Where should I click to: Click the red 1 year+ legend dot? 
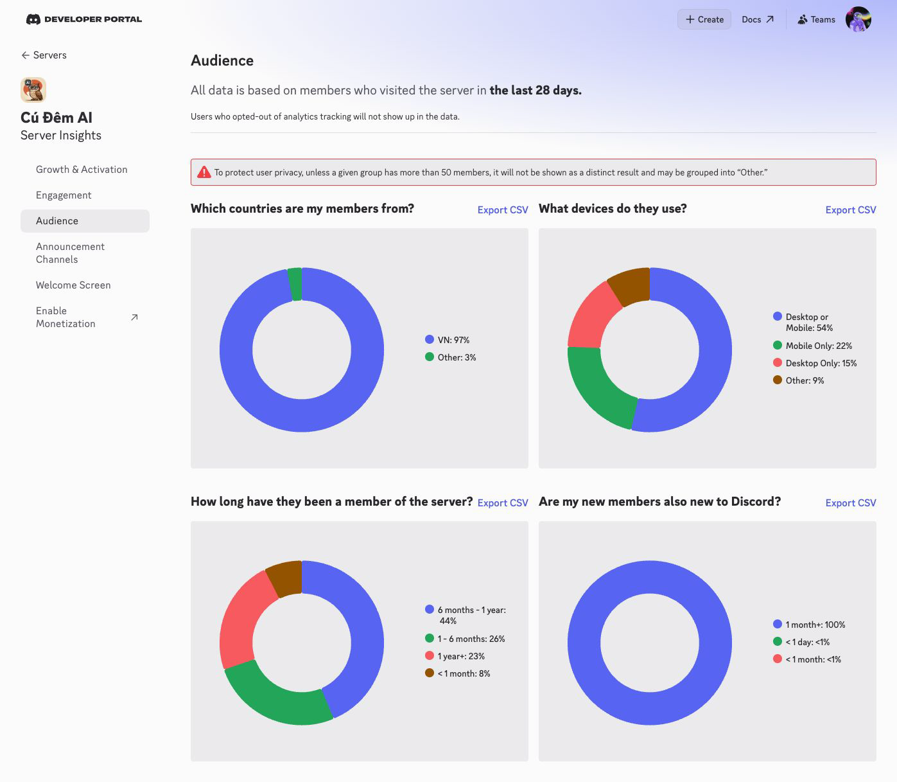430,655
